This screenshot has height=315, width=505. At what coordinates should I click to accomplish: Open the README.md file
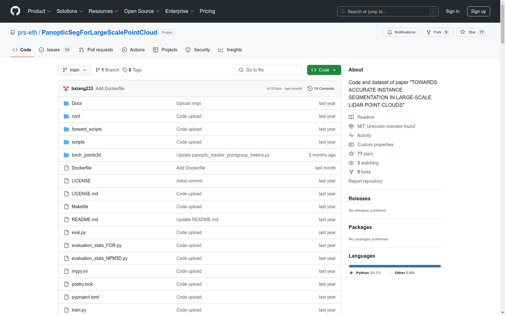coord(85,220)
